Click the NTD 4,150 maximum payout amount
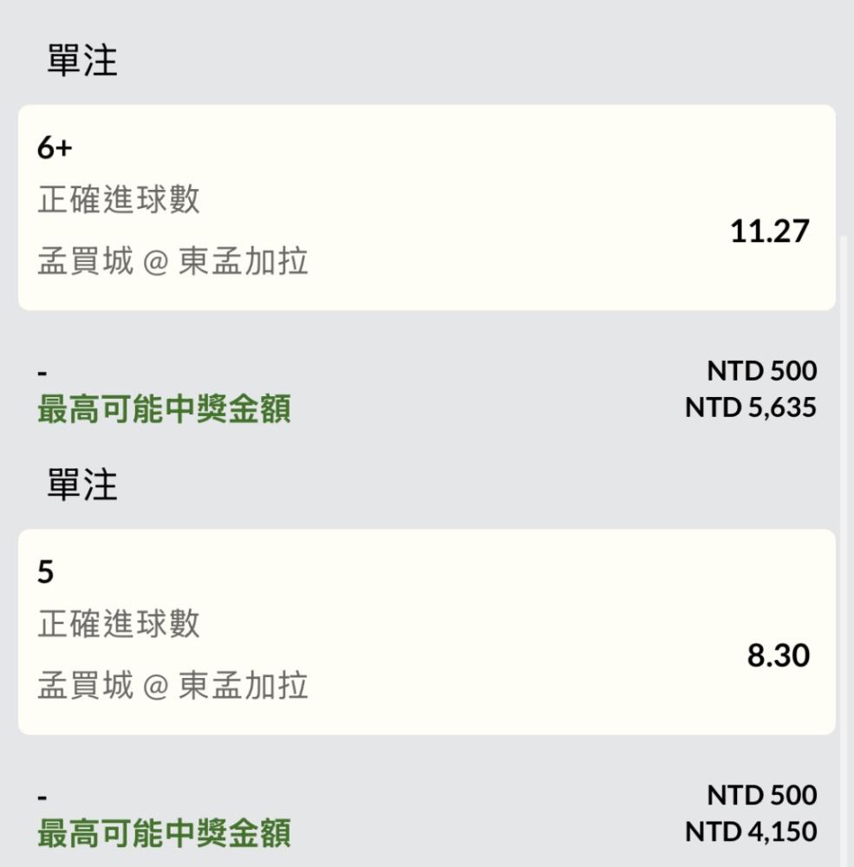This screenshot has height=867, width=854. (x=751, y=831)
